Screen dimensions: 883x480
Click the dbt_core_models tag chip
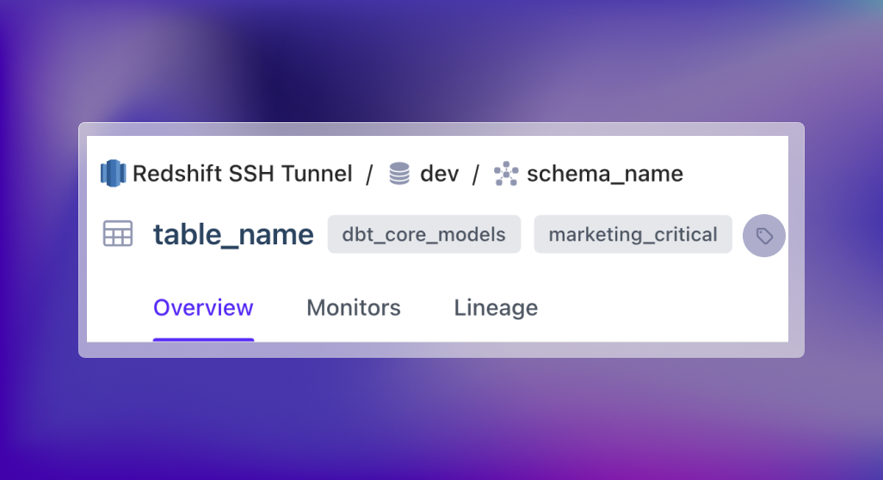423,235
